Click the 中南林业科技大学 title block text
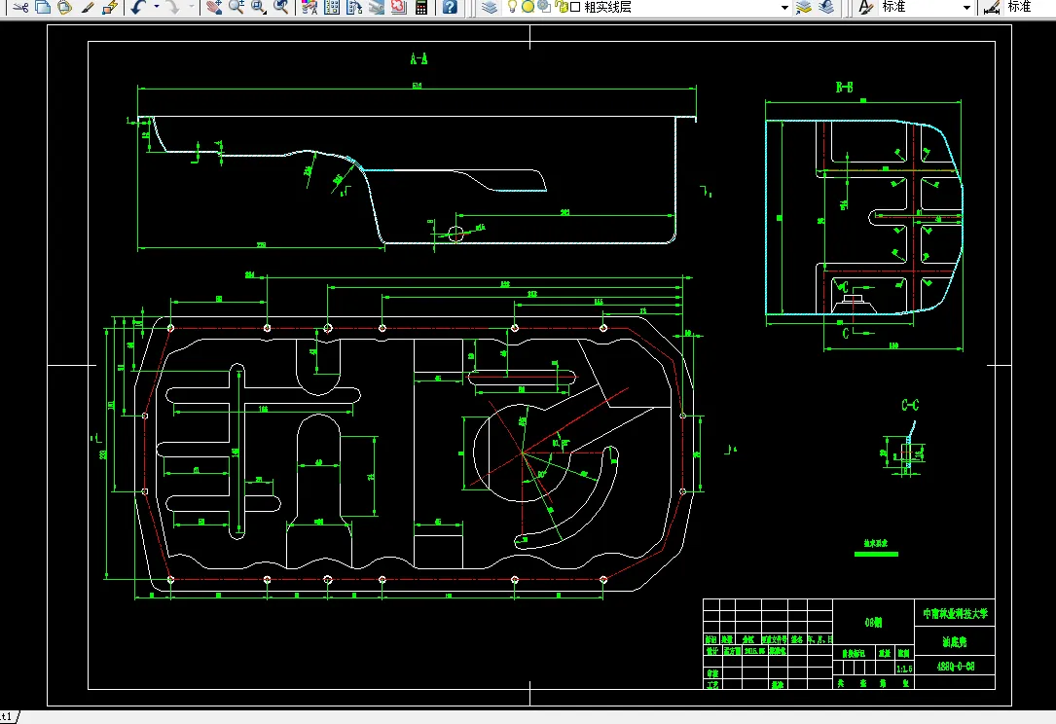 (x=955, y=613)
